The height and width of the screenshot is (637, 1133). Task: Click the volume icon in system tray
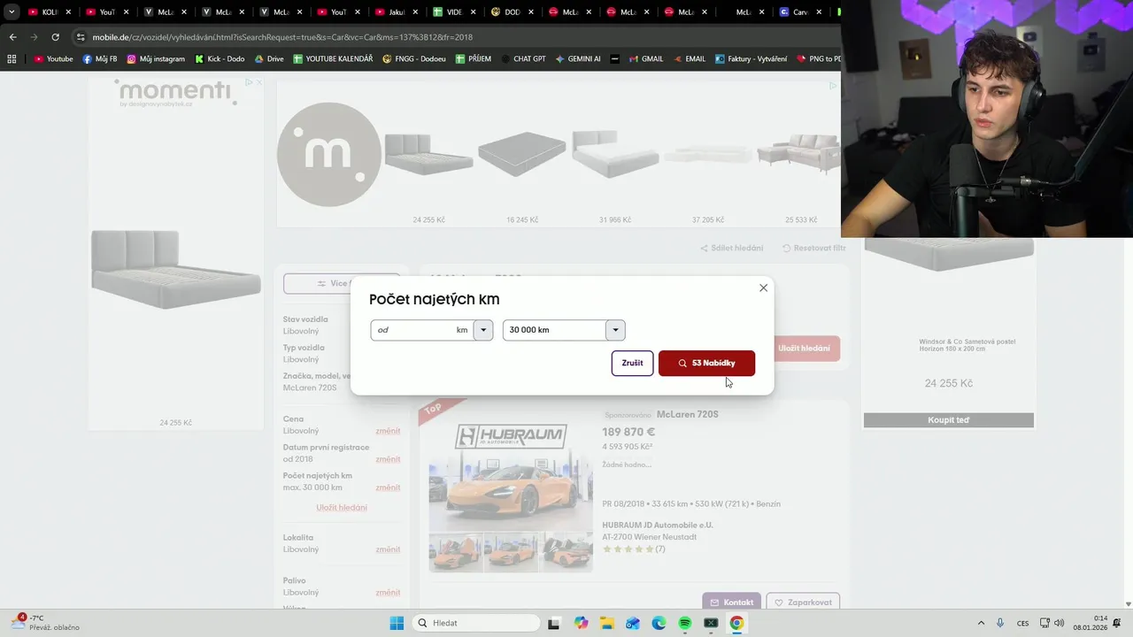(x=1060, y=623)
